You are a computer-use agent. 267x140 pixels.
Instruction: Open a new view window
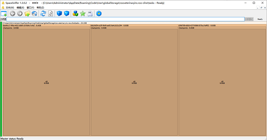pos(4,13)
